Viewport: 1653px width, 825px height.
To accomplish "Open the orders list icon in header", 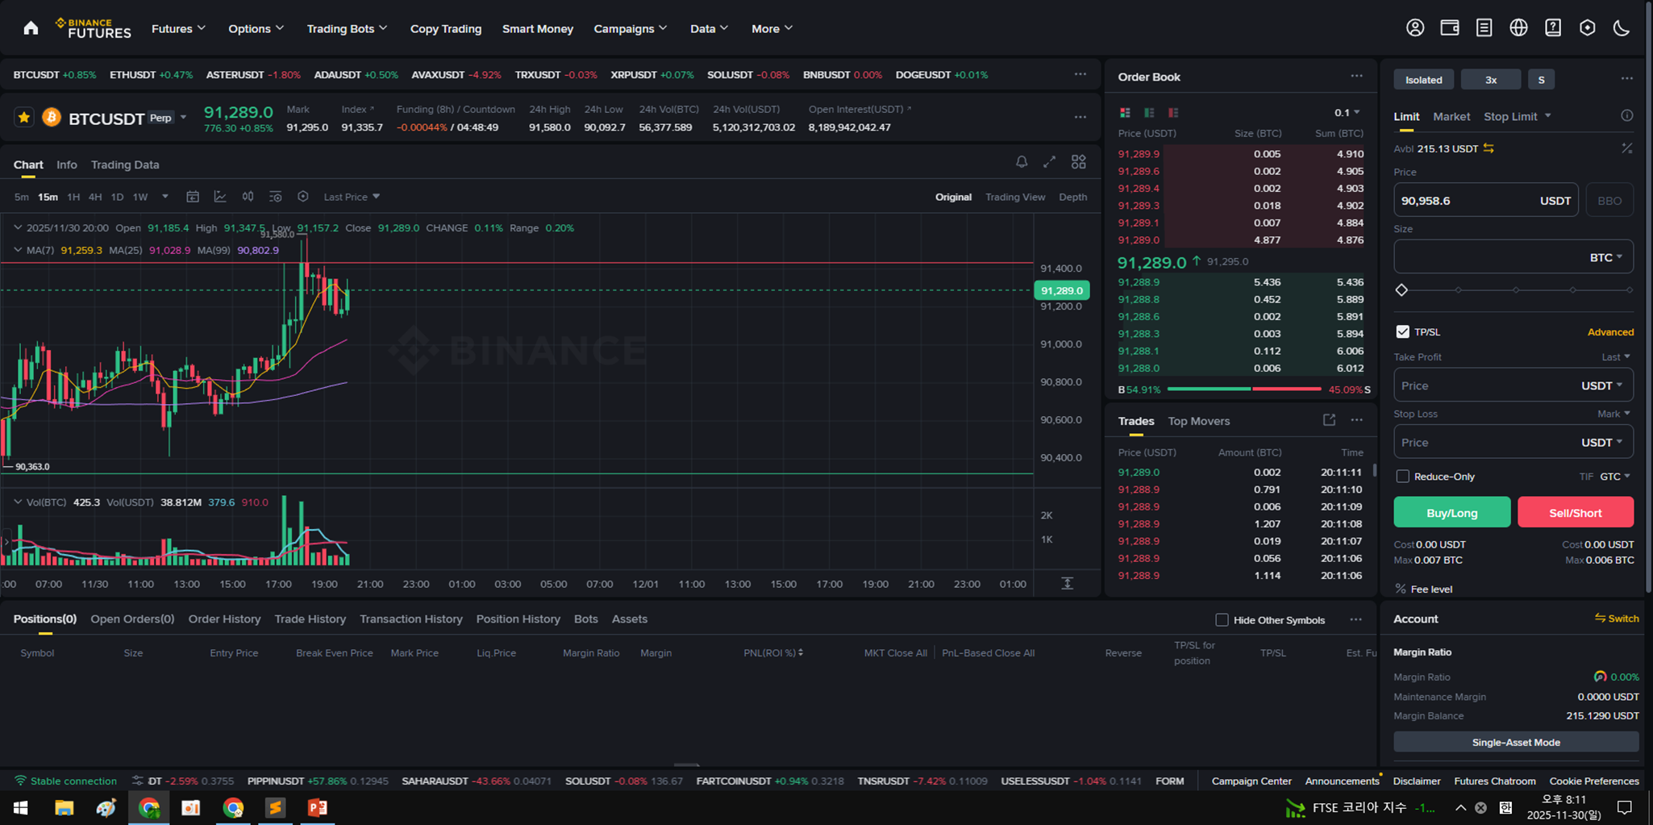I will [1484, 28].
